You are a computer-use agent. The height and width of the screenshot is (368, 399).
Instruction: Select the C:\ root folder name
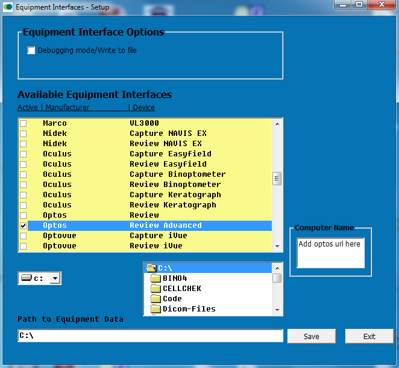click(x=165, y=268)
